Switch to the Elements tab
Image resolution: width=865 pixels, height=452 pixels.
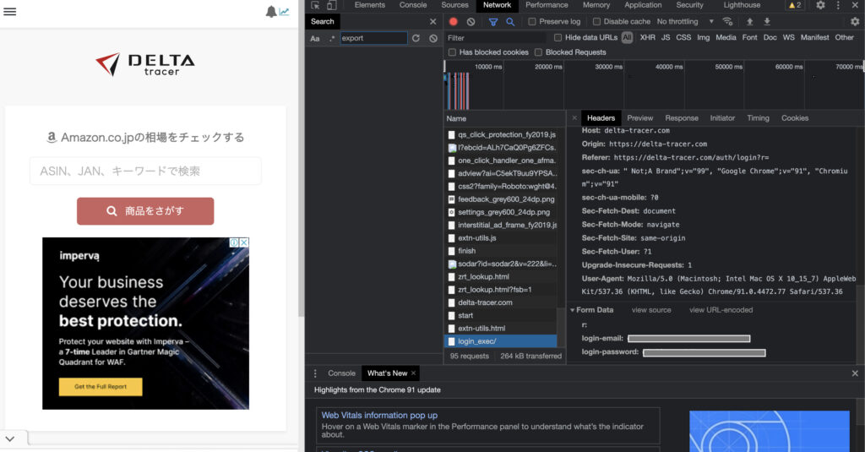click(370, 5)
